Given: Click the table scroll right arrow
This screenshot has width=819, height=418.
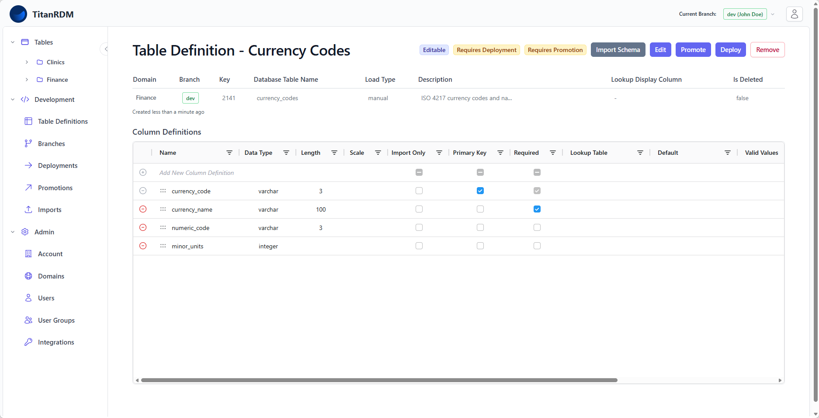Looking at the screenshot, I should pos(780,380).
